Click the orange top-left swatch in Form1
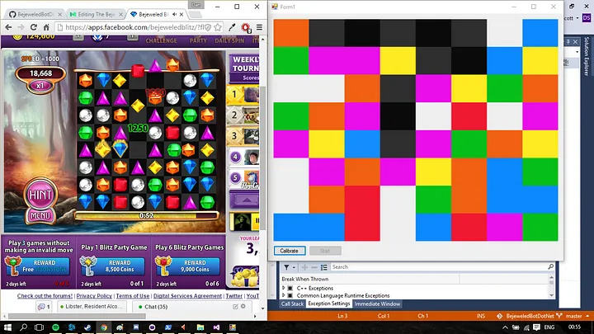 pos(291,33)
